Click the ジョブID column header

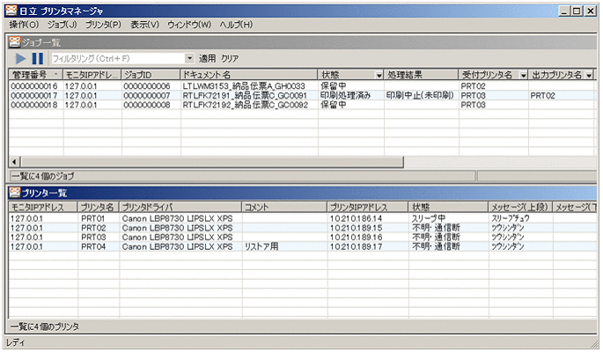(x=151, y=75)
